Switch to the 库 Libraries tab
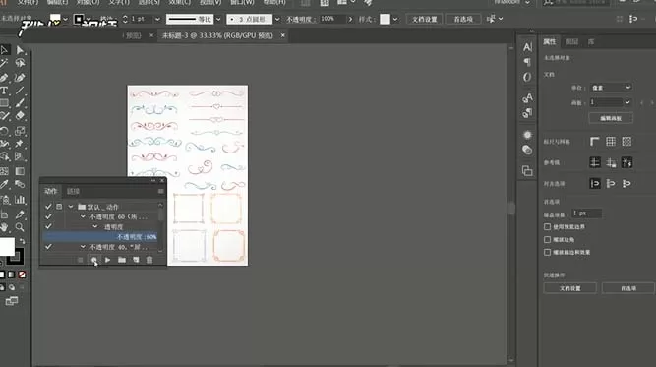656x367 pixels. (x=591, y=41)
